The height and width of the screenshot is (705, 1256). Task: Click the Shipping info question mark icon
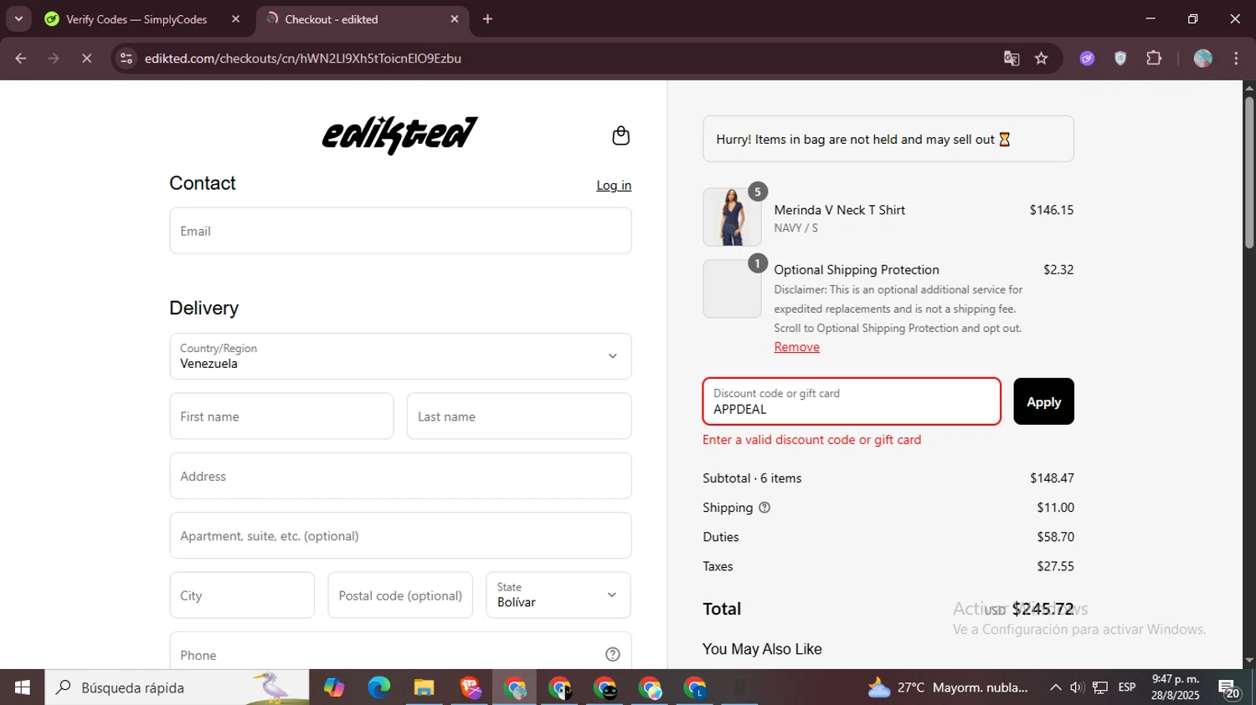764,508
